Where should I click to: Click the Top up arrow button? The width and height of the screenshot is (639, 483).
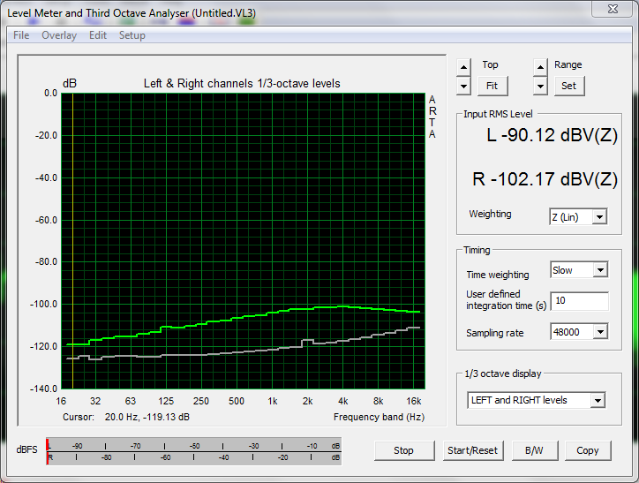click(x=463, y=67)
